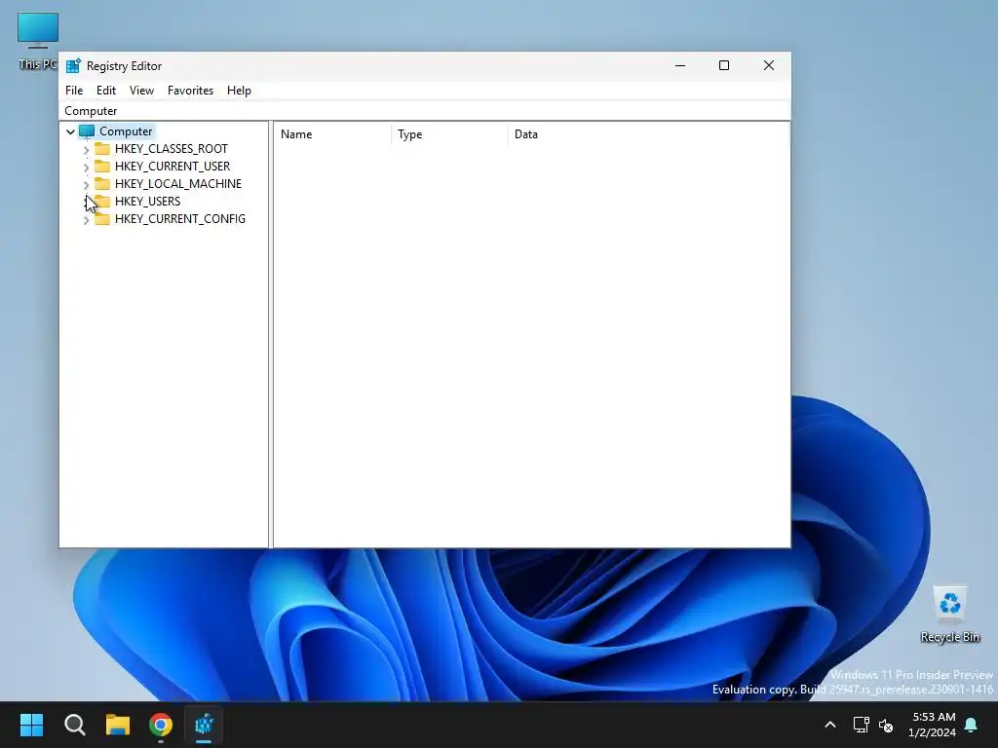Viewport: 998px width, 748px height.
Task: Show hidden system tray icons
Action: click(x=830, y=725)
